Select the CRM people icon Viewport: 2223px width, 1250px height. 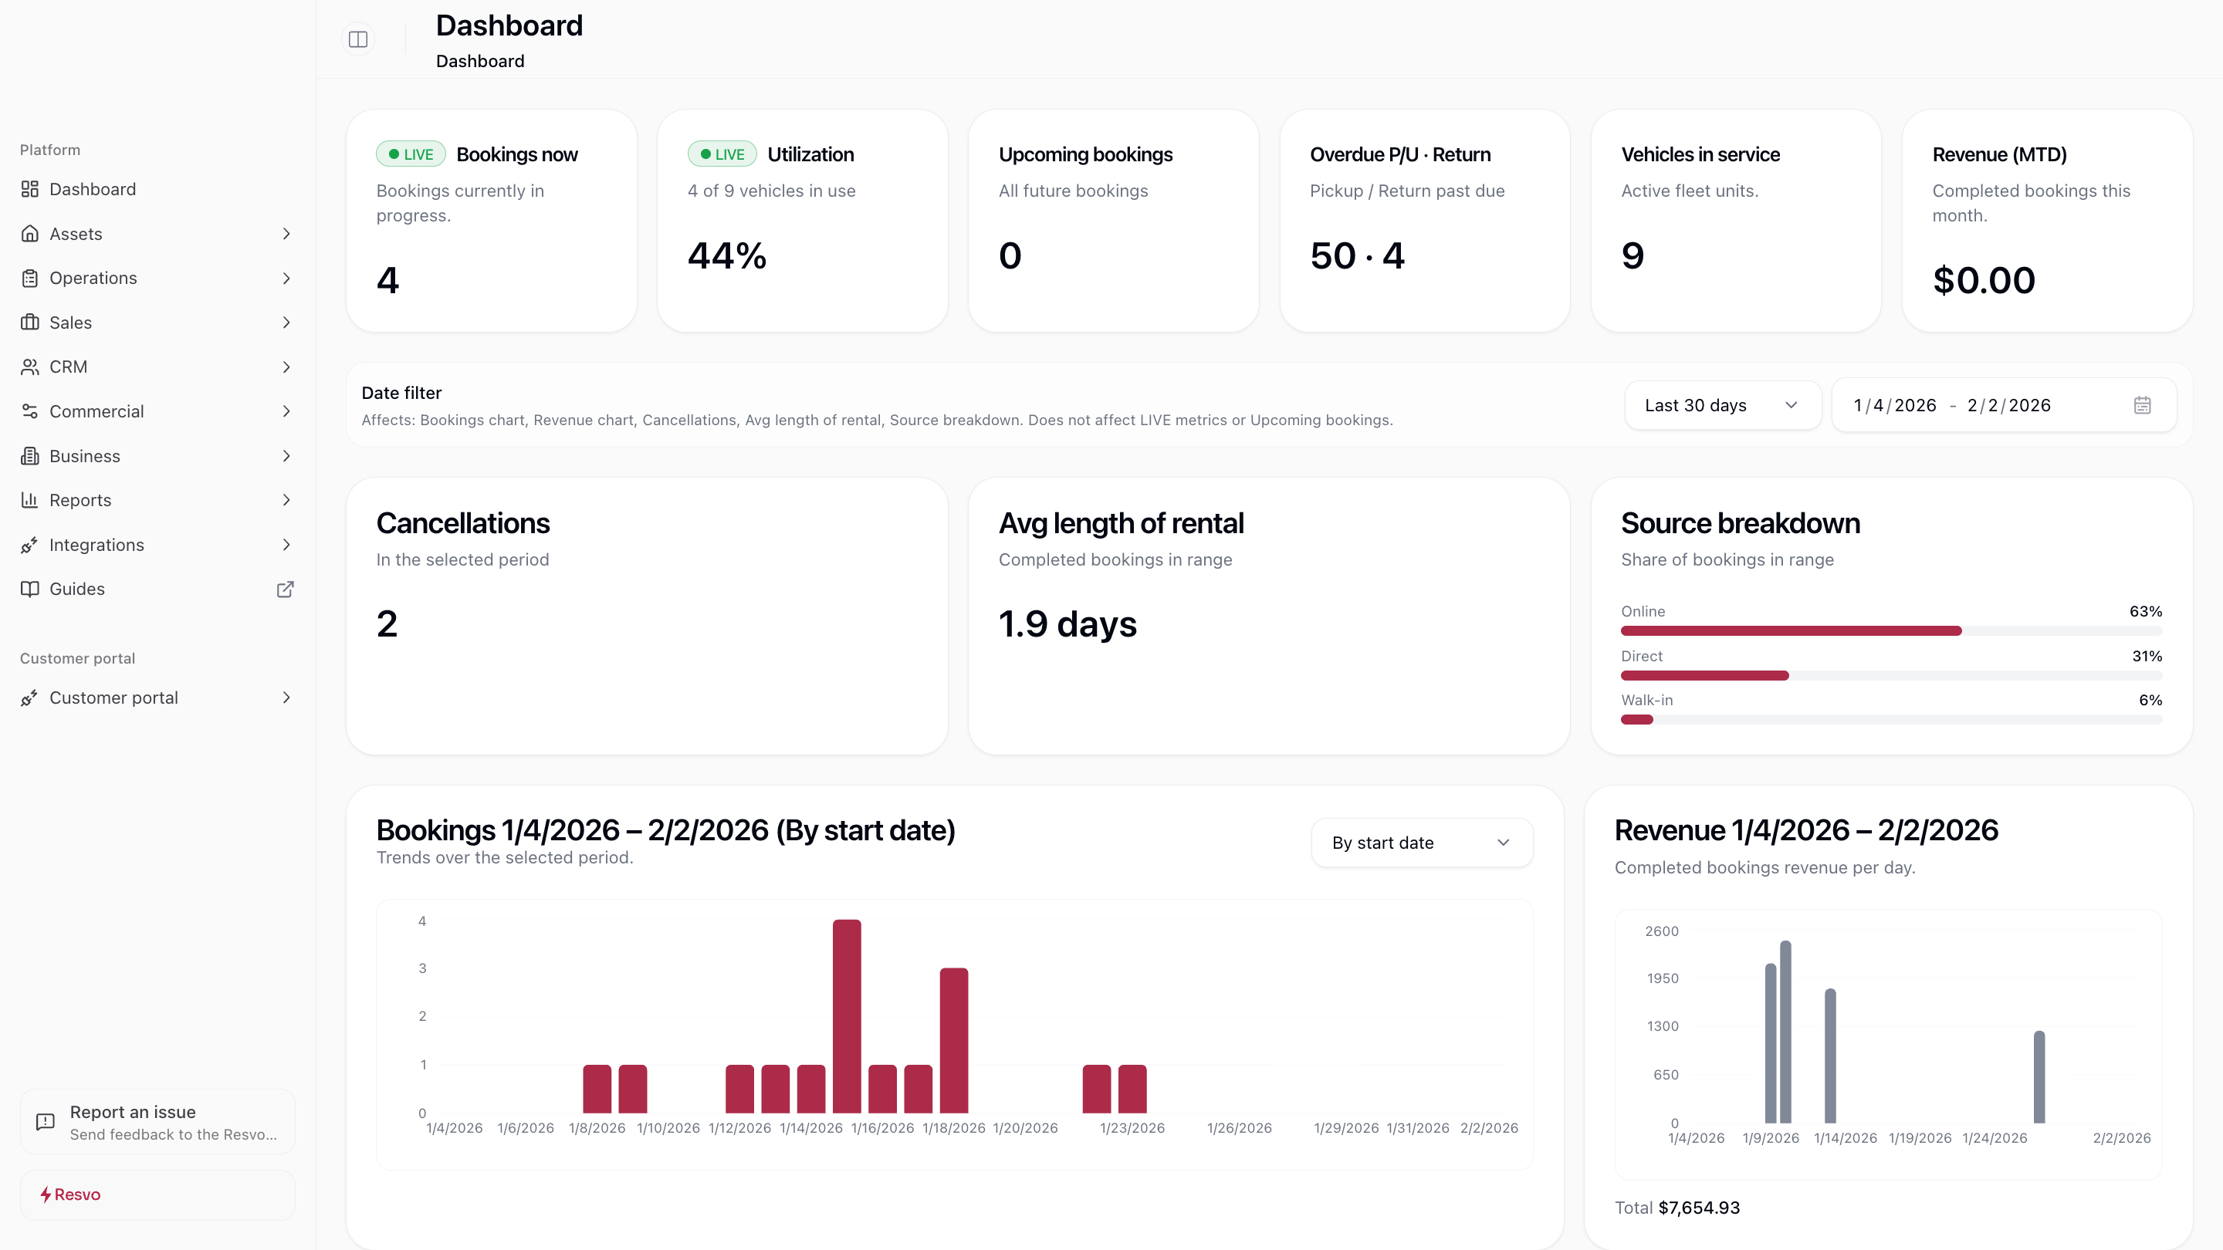pyautogui.click(x=30, y=367)
